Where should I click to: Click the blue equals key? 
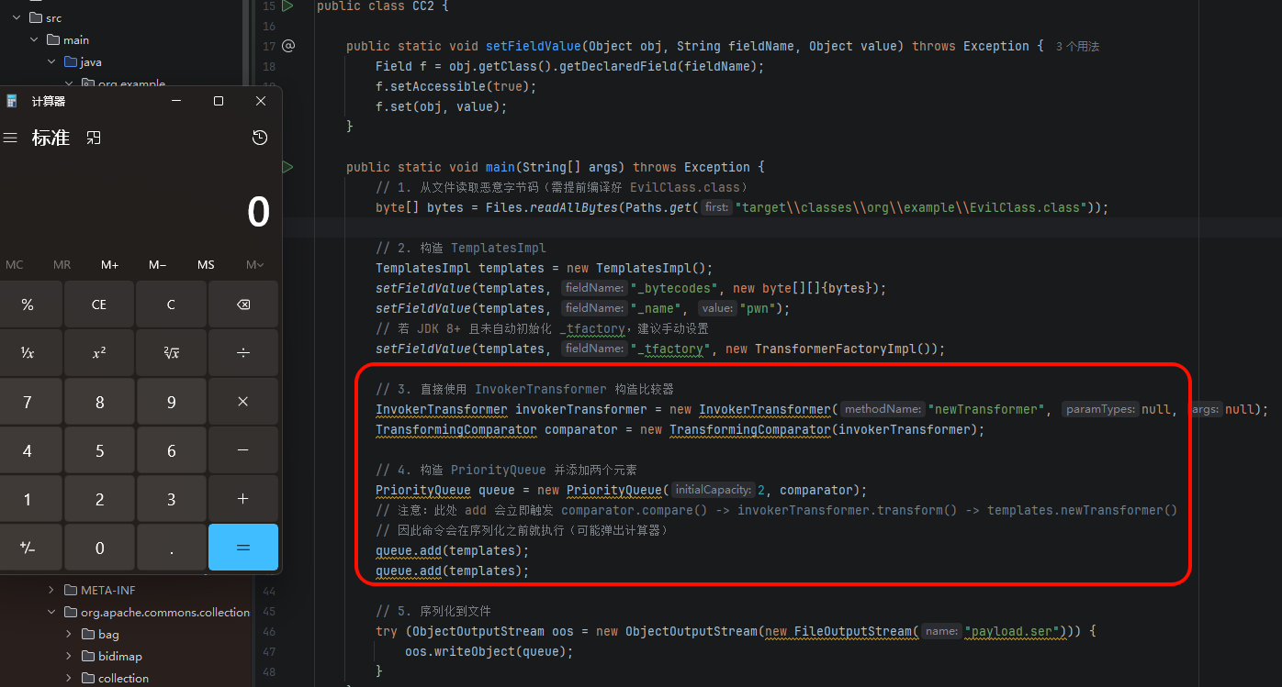tap(243, 548)
